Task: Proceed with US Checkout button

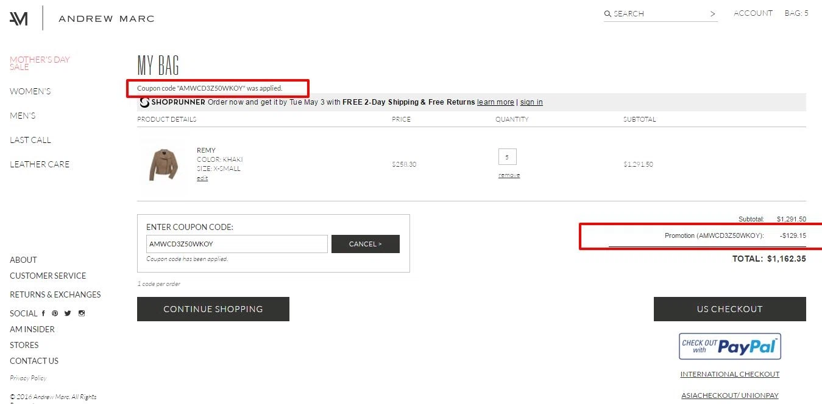Action: (730, 309)
